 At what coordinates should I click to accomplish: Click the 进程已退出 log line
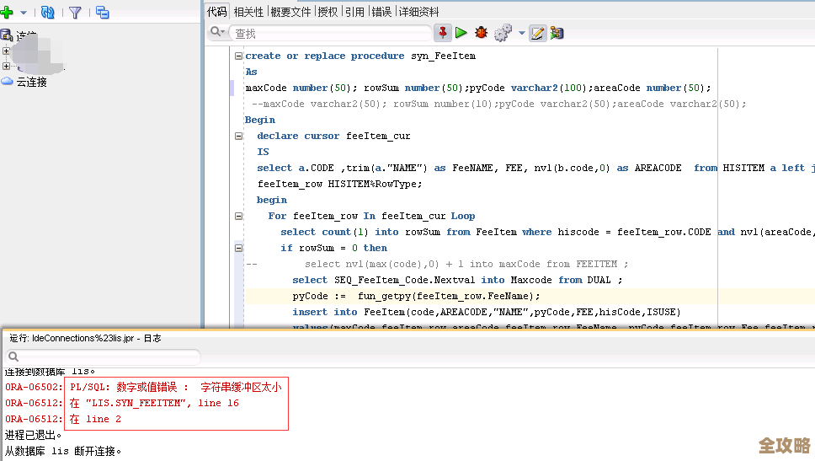click(x=33, y=435)
